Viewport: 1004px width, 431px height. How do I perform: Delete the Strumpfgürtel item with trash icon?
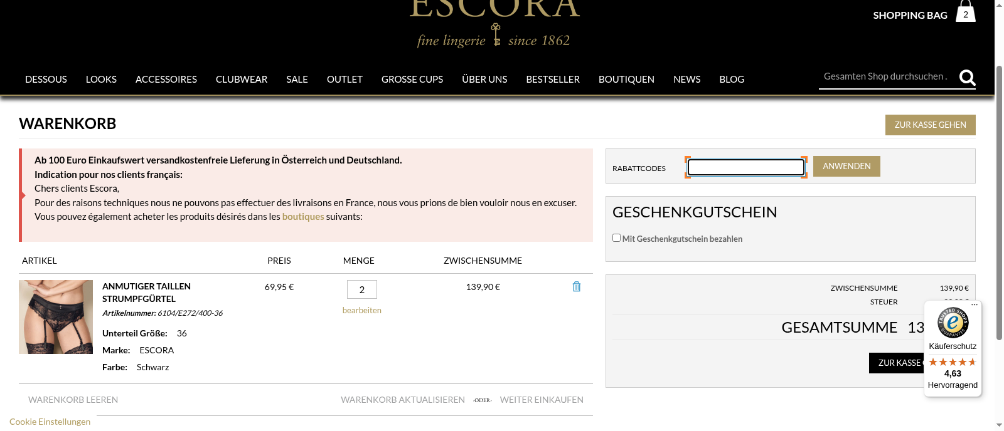point(577,286)
